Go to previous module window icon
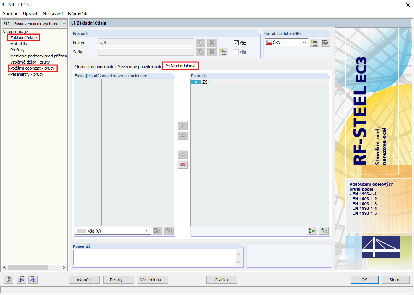414x295 pixels. (21, 279)
